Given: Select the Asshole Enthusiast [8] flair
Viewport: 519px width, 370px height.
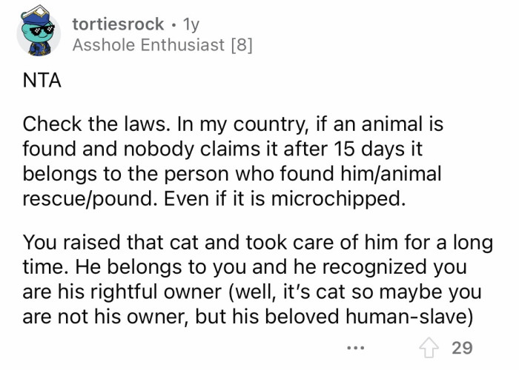Looking at the screenshot, I should (162, 46).
